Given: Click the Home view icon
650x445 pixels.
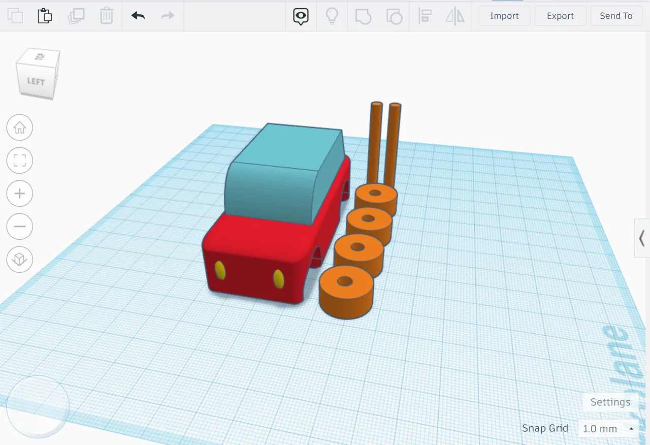Looking at the screenshot, I should 19,128.
